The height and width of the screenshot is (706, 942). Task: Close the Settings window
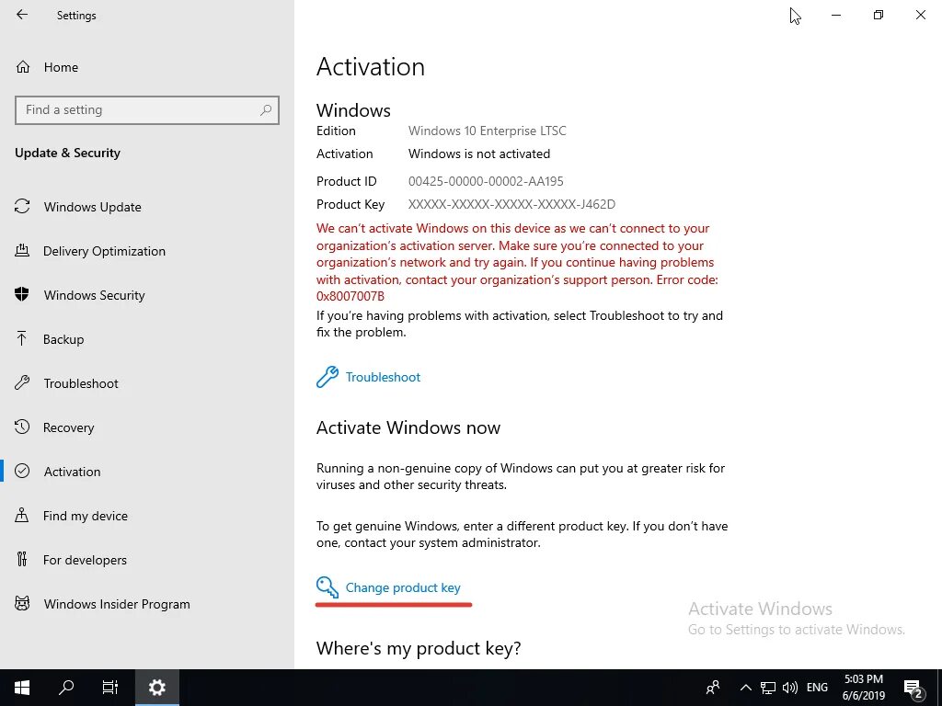(920, 15)
